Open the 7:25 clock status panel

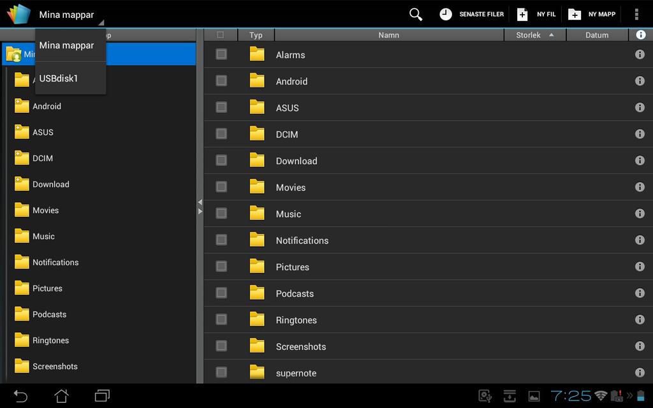tap(571, 395)
